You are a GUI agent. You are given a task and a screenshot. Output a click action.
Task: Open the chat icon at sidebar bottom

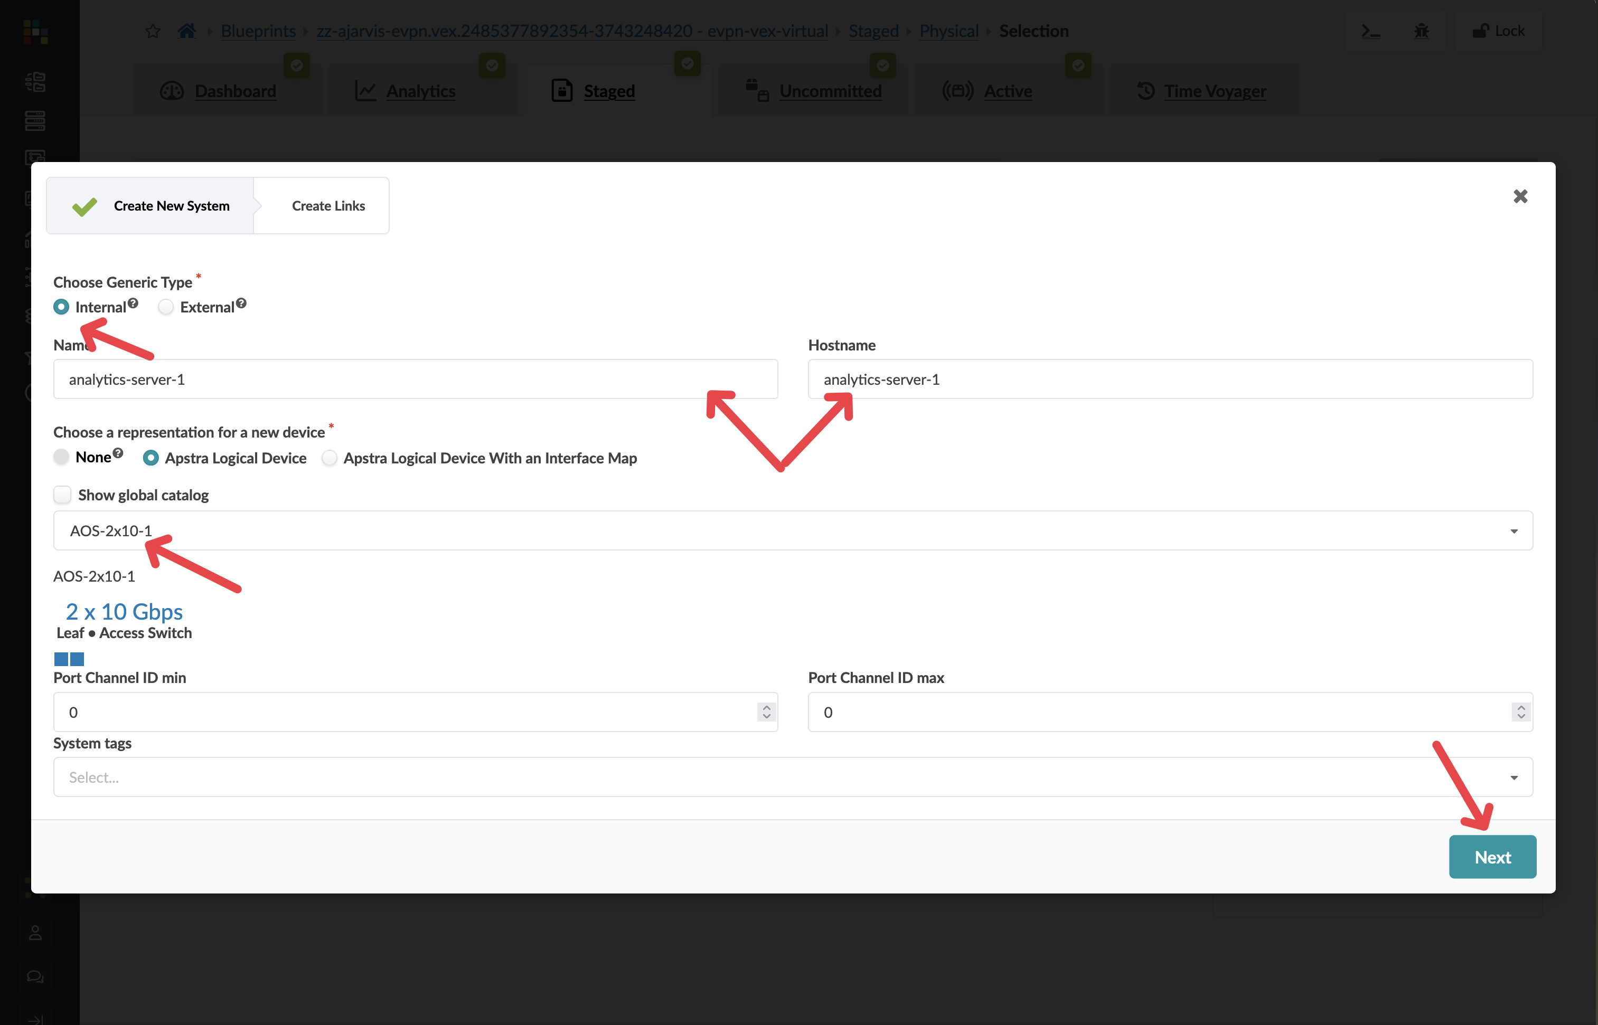click(35, 976)
